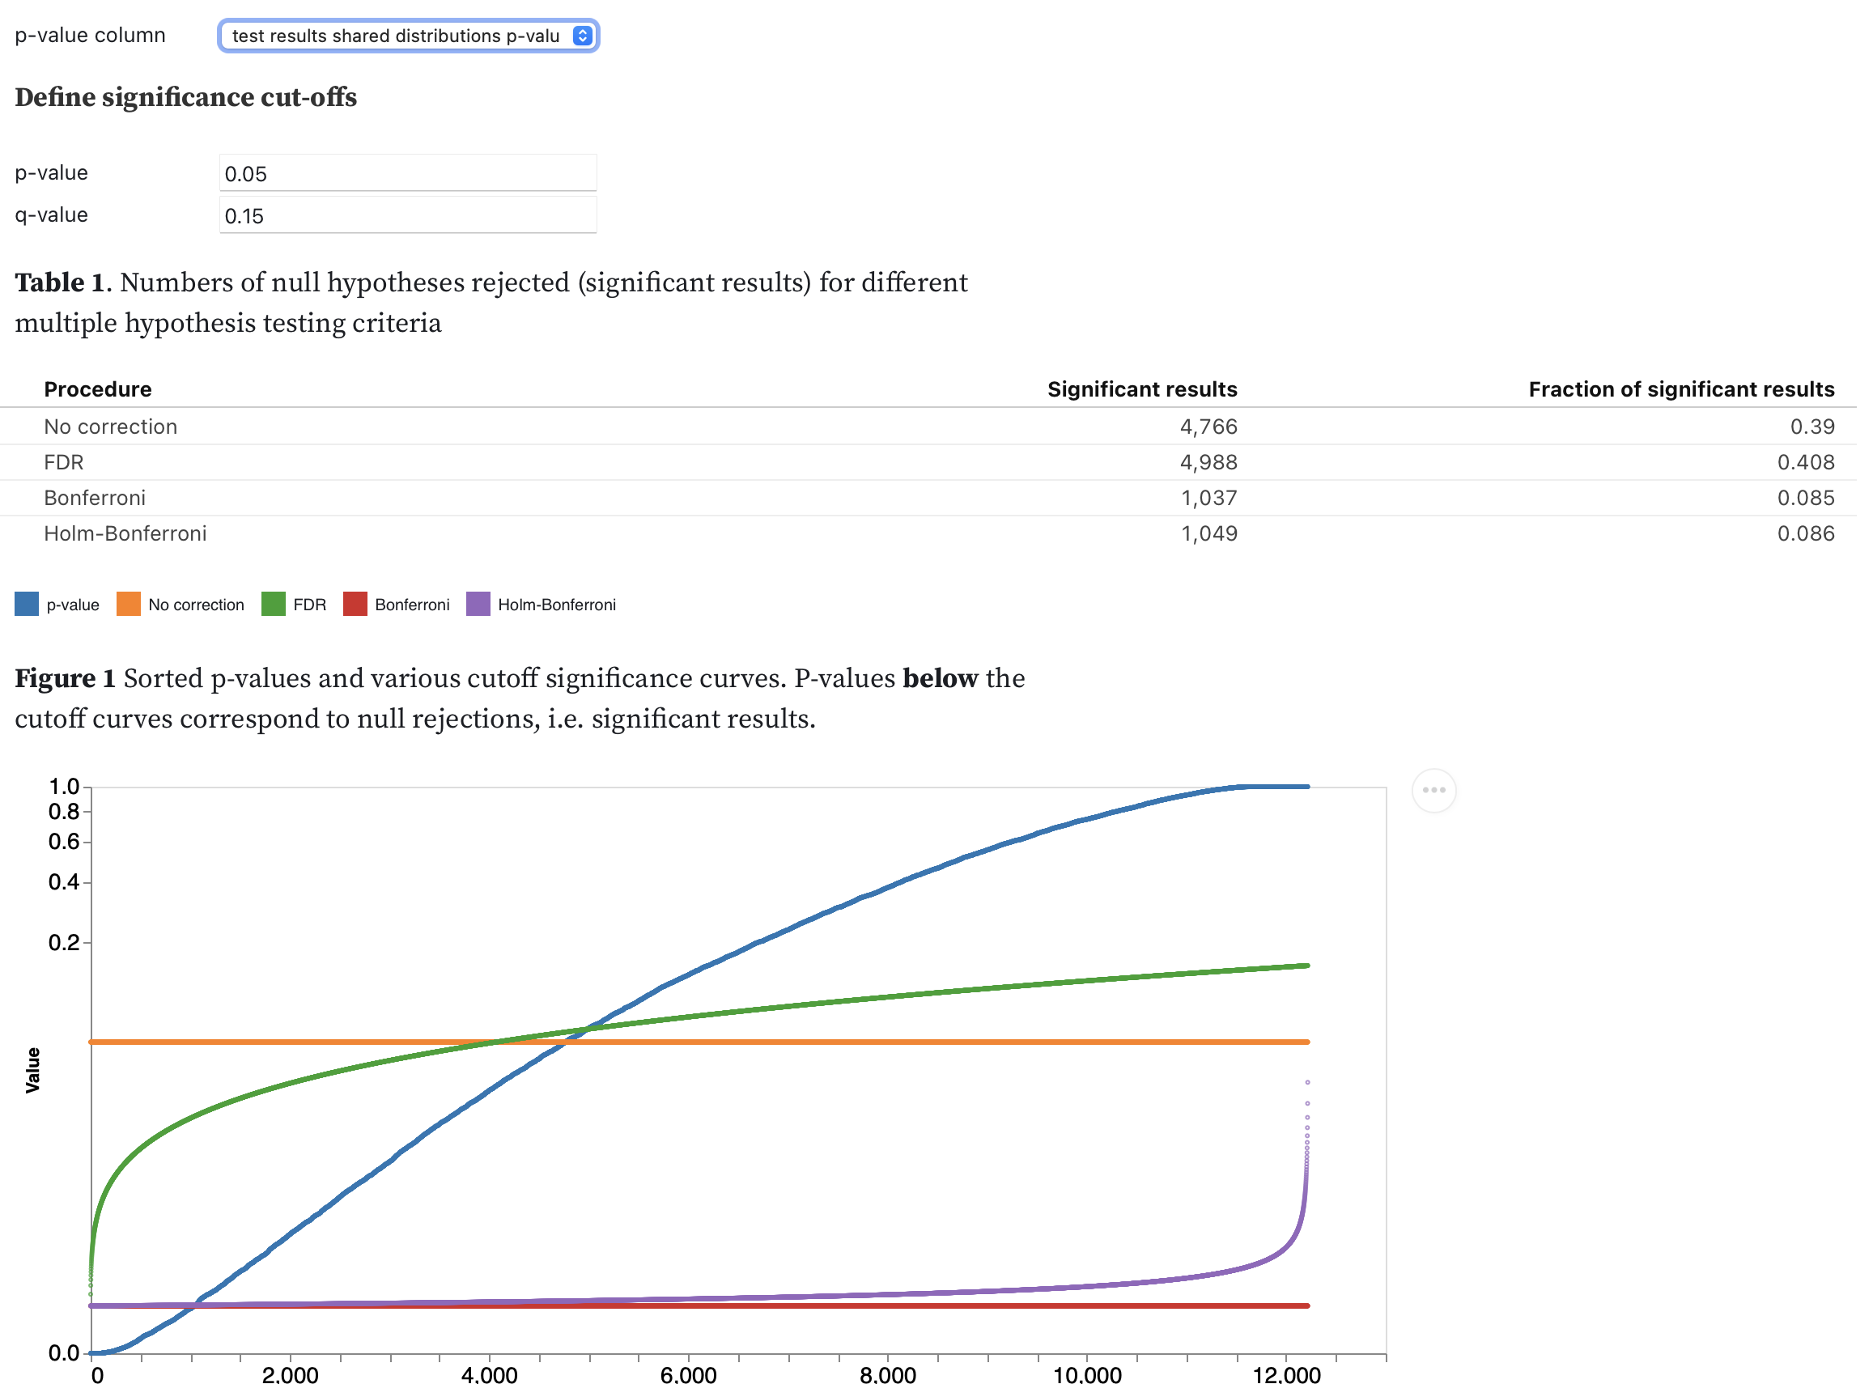The width and height of the screenshot is (1873, 1384).
Task: Edit the p-value cut-off input field
Action: (408, 173)
